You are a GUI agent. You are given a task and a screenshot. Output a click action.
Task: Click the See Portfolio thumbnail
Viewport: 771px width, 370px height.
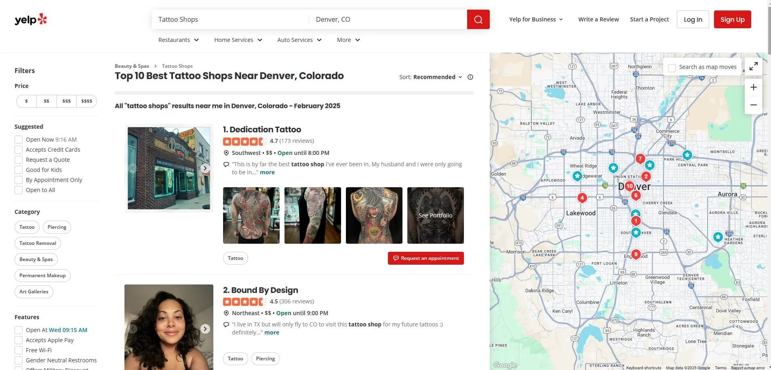[x=435, y=215]
